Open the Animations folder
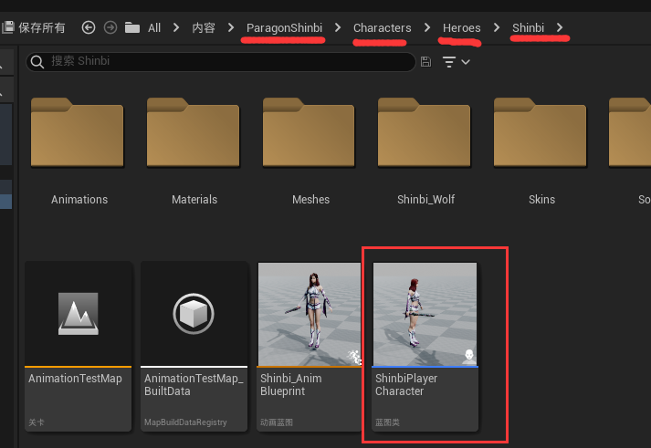 click(x=78, y=132)
